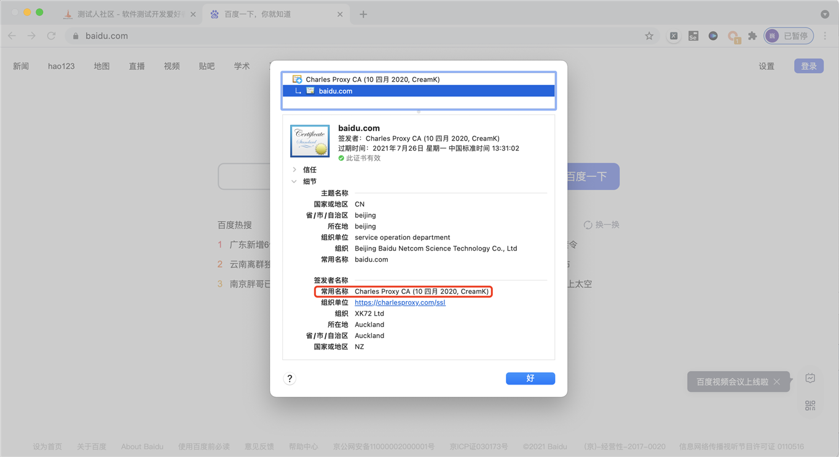This screenshot has height=457, width=839.
Task: Click service operation department value
Action: [403, 237]
